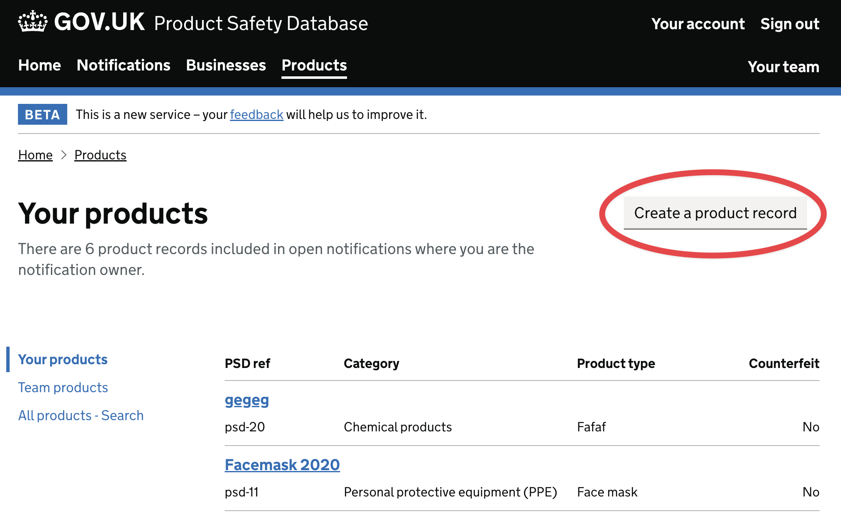The width and height of the screenshot is (841, 524).
Task: Click the BETA phase banner badge
Action: click(42, 114)
